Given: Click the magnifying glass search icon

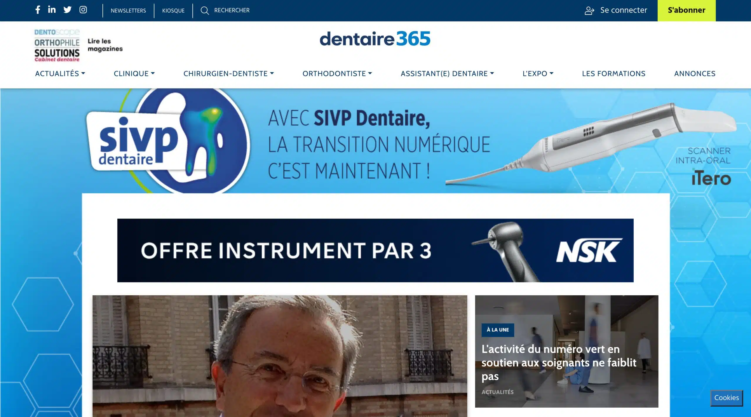Looking at the screenshot, I should (x=205, y=11).
